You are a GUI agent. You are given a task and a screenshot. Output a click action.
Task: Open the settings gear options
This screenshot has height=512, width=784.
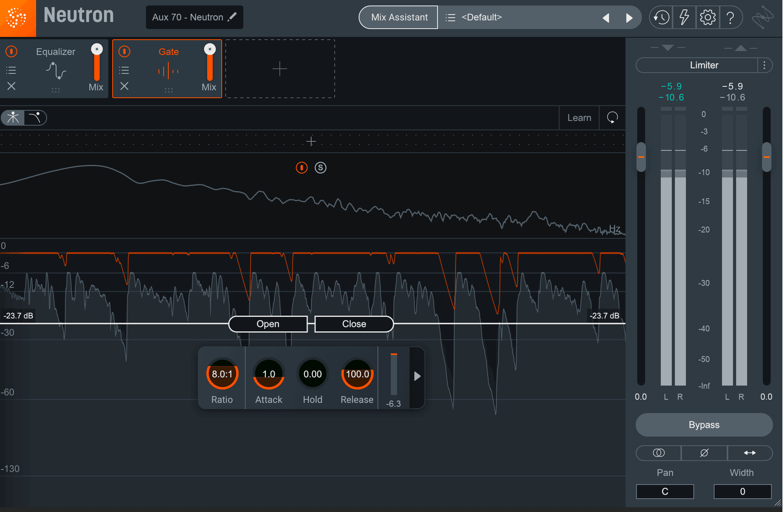[707, 18]
